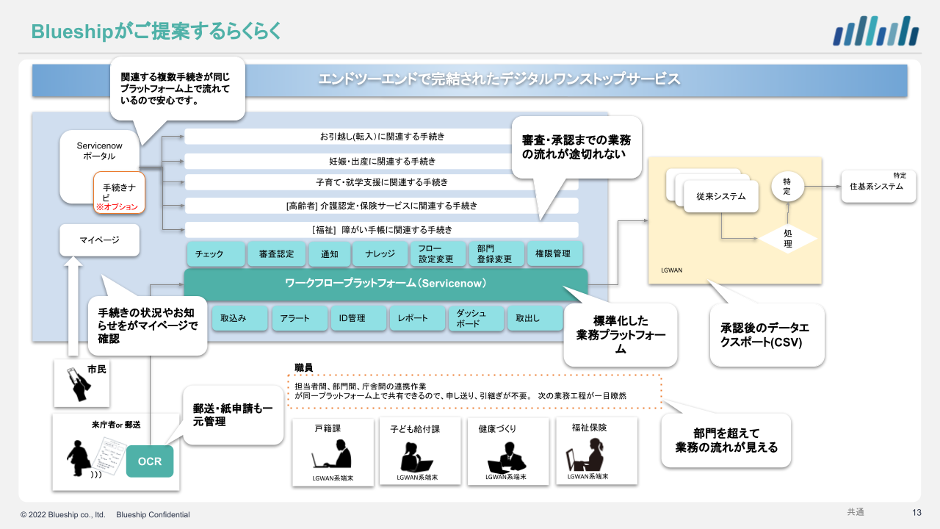
Task: Click callout 関連する複数手続きが同じ プラットフォーム
Action: (x=177, y=88)
